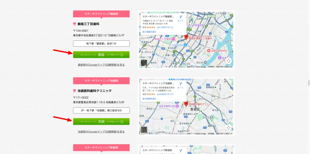The width and height of the screenshot is (310, 154).
Task: Click the JP・地下鉄「池袋駅」東口徒歩3分 access box
Action: pos(101,110)
